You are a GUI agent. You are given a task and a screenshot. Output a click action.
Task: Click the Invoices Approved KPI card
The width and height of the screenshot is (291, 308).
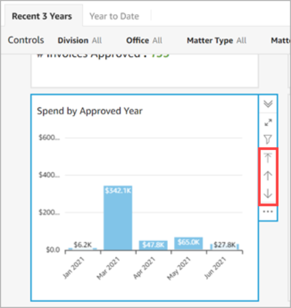(x=144, y=70)
